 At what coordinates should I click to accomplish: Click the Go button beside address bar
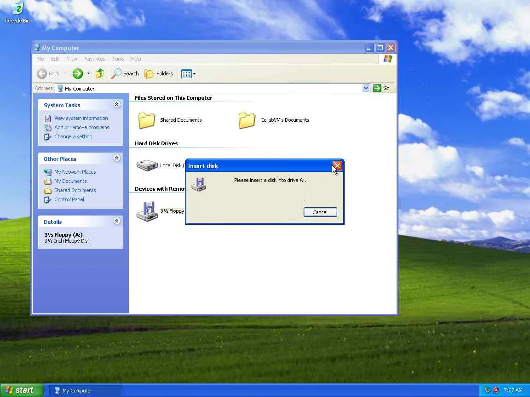[x=381, y=88]
